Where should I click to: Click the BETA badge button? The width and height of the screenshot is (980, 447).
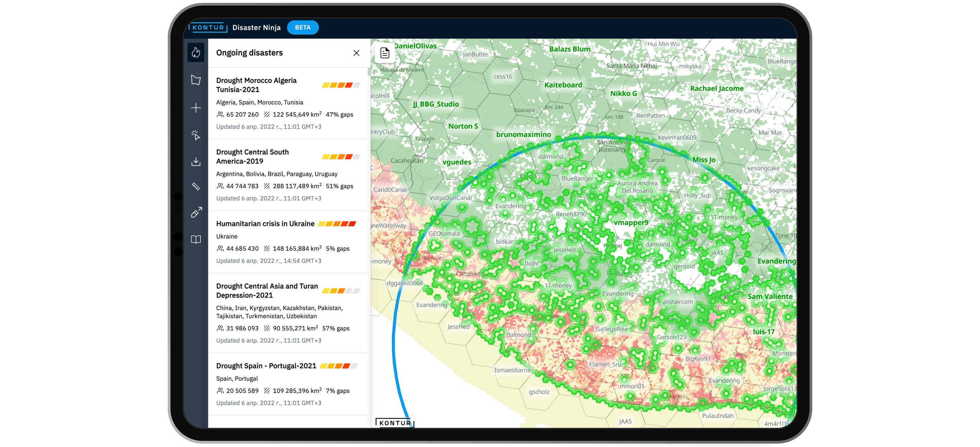(303, 28)
